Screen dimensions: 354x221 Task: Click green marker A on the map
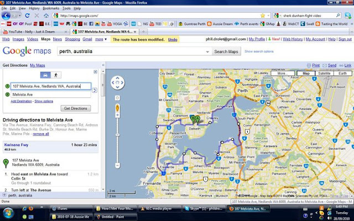(x=198, y=119)
